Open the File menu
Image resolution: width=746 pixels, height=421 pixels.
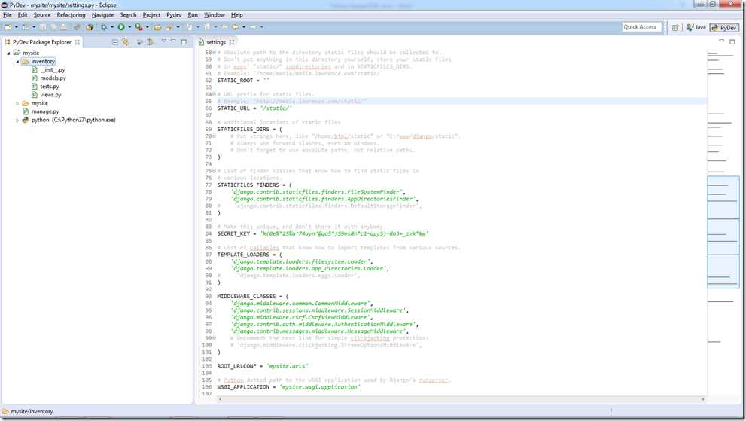coord(7,15)
